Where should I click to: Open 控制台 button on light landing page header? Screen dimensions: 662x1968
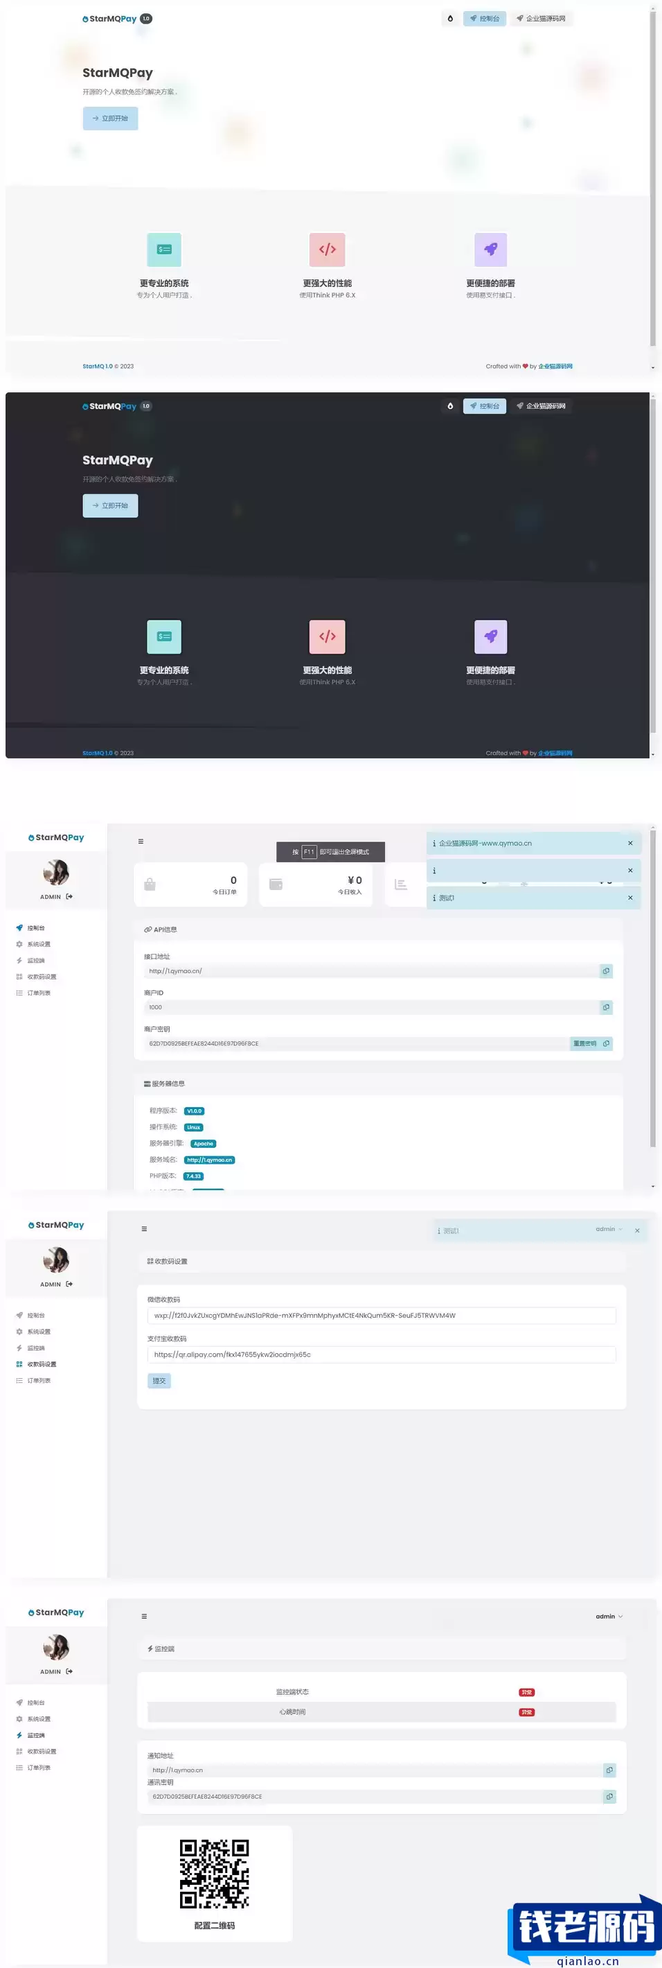[x=485, y=18]
